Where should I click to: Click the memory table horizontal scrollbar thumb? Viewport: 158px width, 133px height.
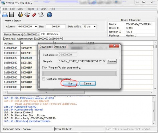46,92
